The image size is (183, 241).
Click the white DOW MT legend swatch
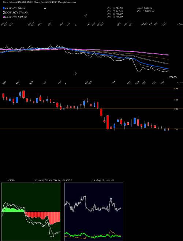(4, 12)
